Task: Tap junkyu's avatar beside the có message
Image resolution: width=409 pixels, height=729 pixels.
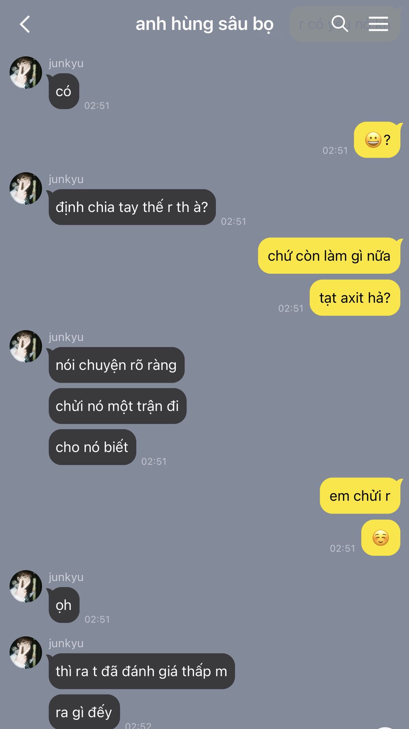Action: pos(26,73)
